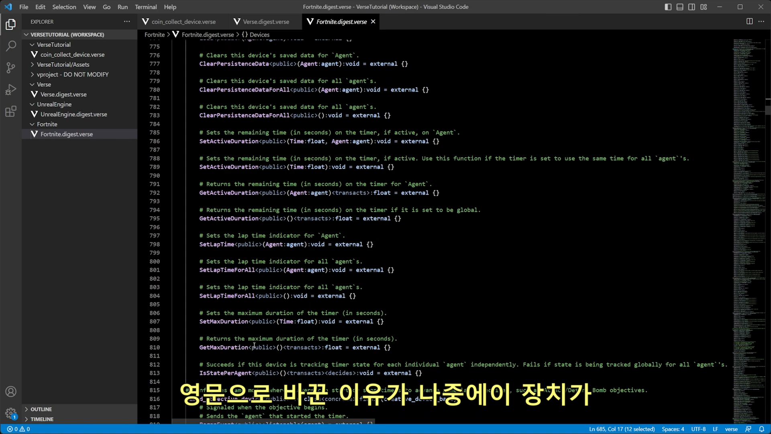Expand the VerseTutorial/Assets folder
The height and width of the screenshot is (434, 771).
point(63,64)
